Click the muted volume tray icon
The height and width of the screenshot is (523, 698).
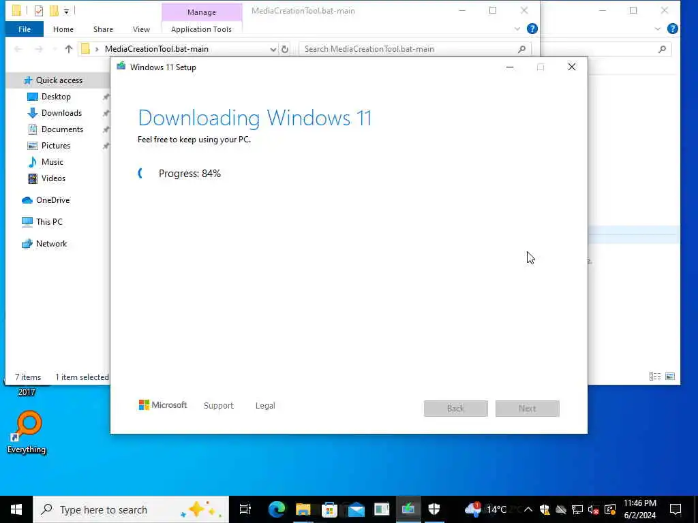[x=594, y=509]
